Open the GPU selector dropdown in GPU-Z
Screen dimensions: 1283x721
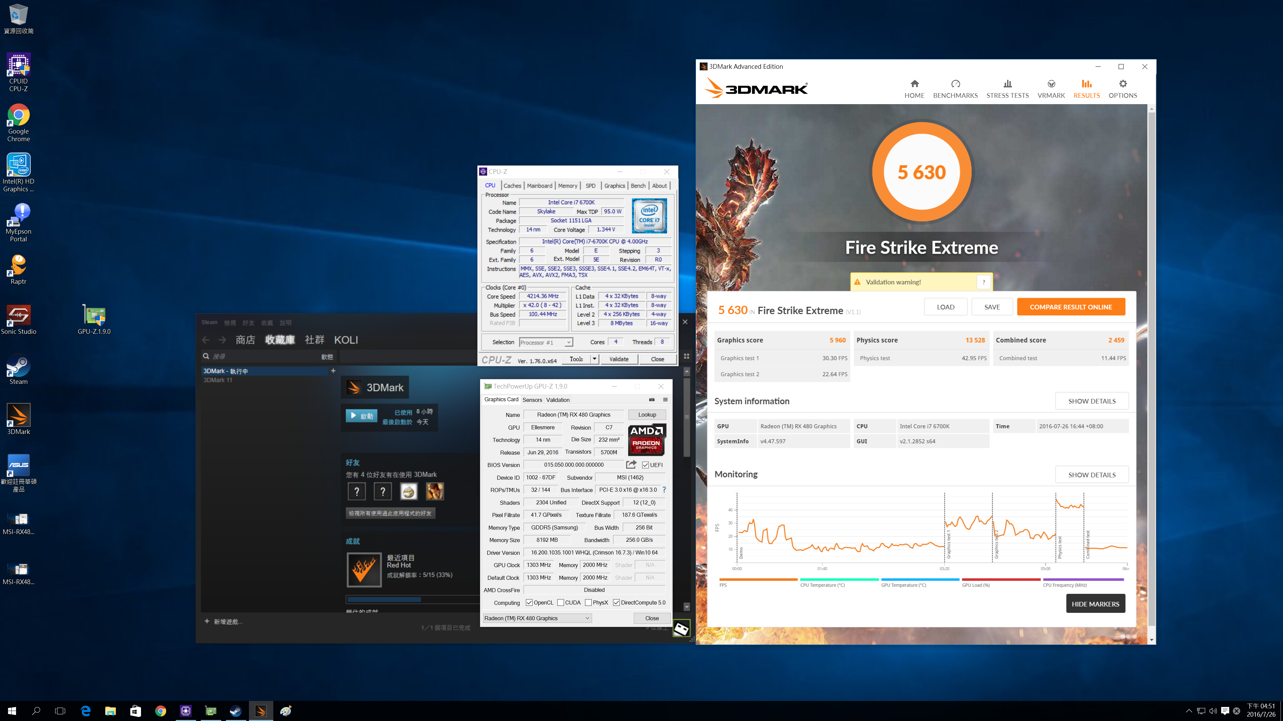click(x=537, y=618)
